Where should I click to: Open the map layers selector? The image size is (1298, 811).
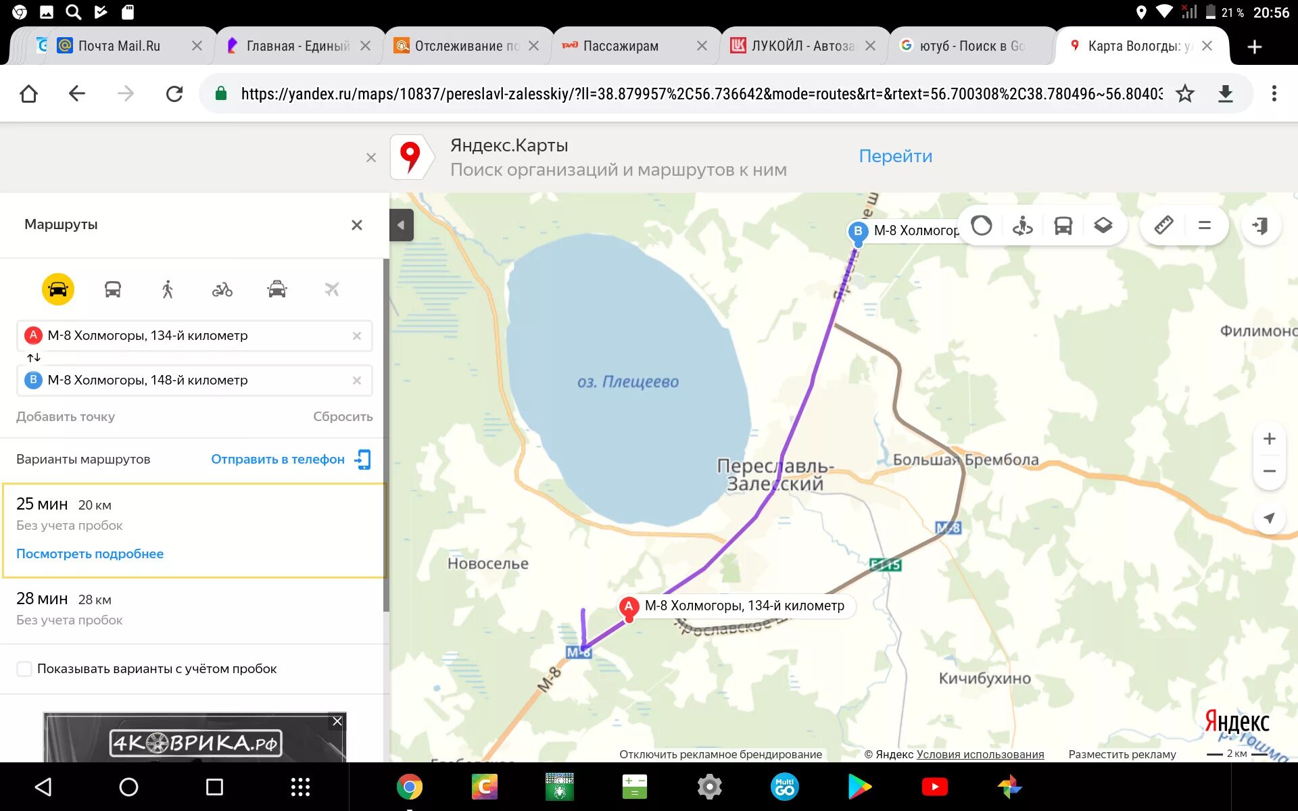tap(1103, 225)
